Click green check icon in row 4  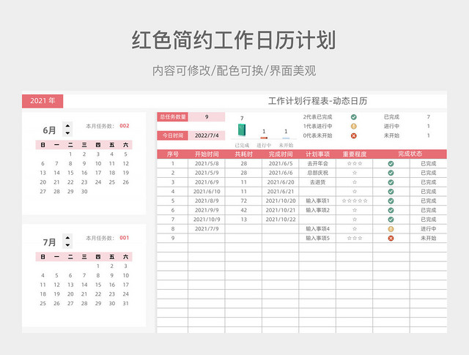tap(391, 192)
